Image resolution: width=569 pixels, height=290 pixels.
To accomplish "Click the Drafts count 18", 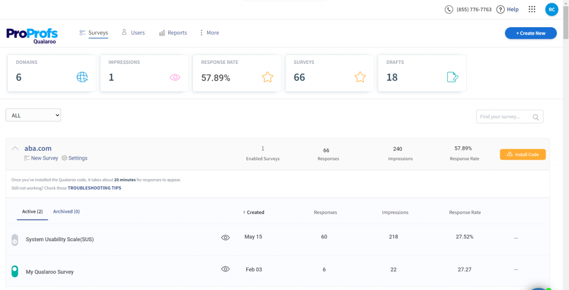I will tap(392, 77).
